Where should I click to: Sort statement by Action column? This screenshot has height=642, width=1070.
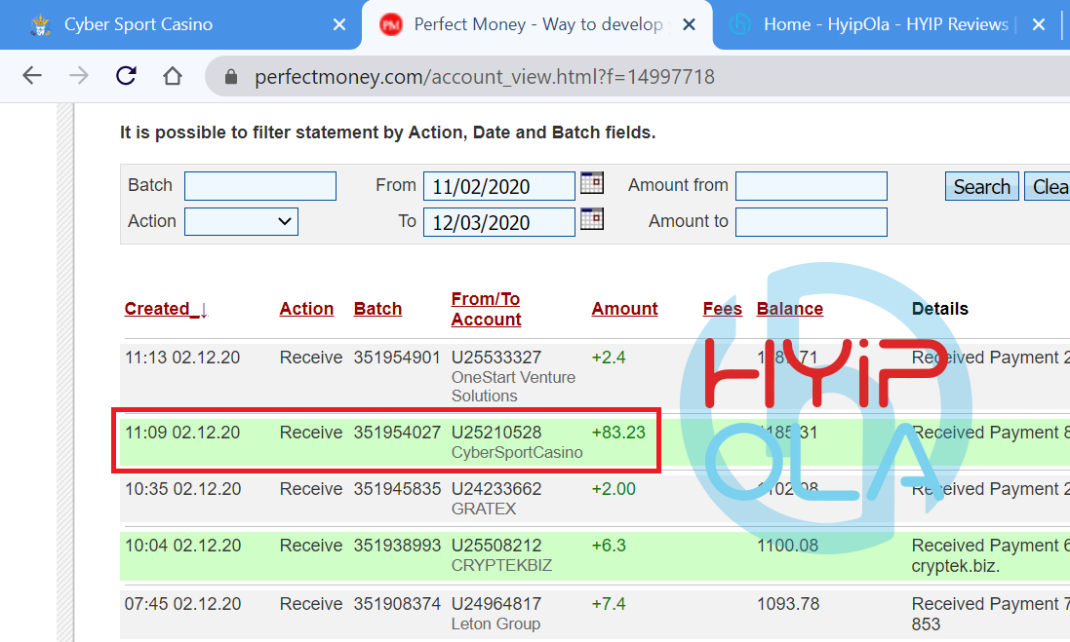point(306,309)
